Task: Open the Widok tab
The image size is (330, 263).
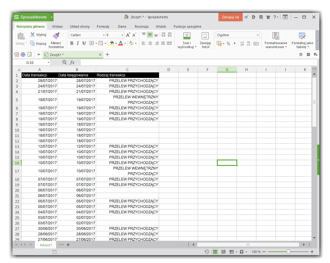Action: (x=161, y=26)
